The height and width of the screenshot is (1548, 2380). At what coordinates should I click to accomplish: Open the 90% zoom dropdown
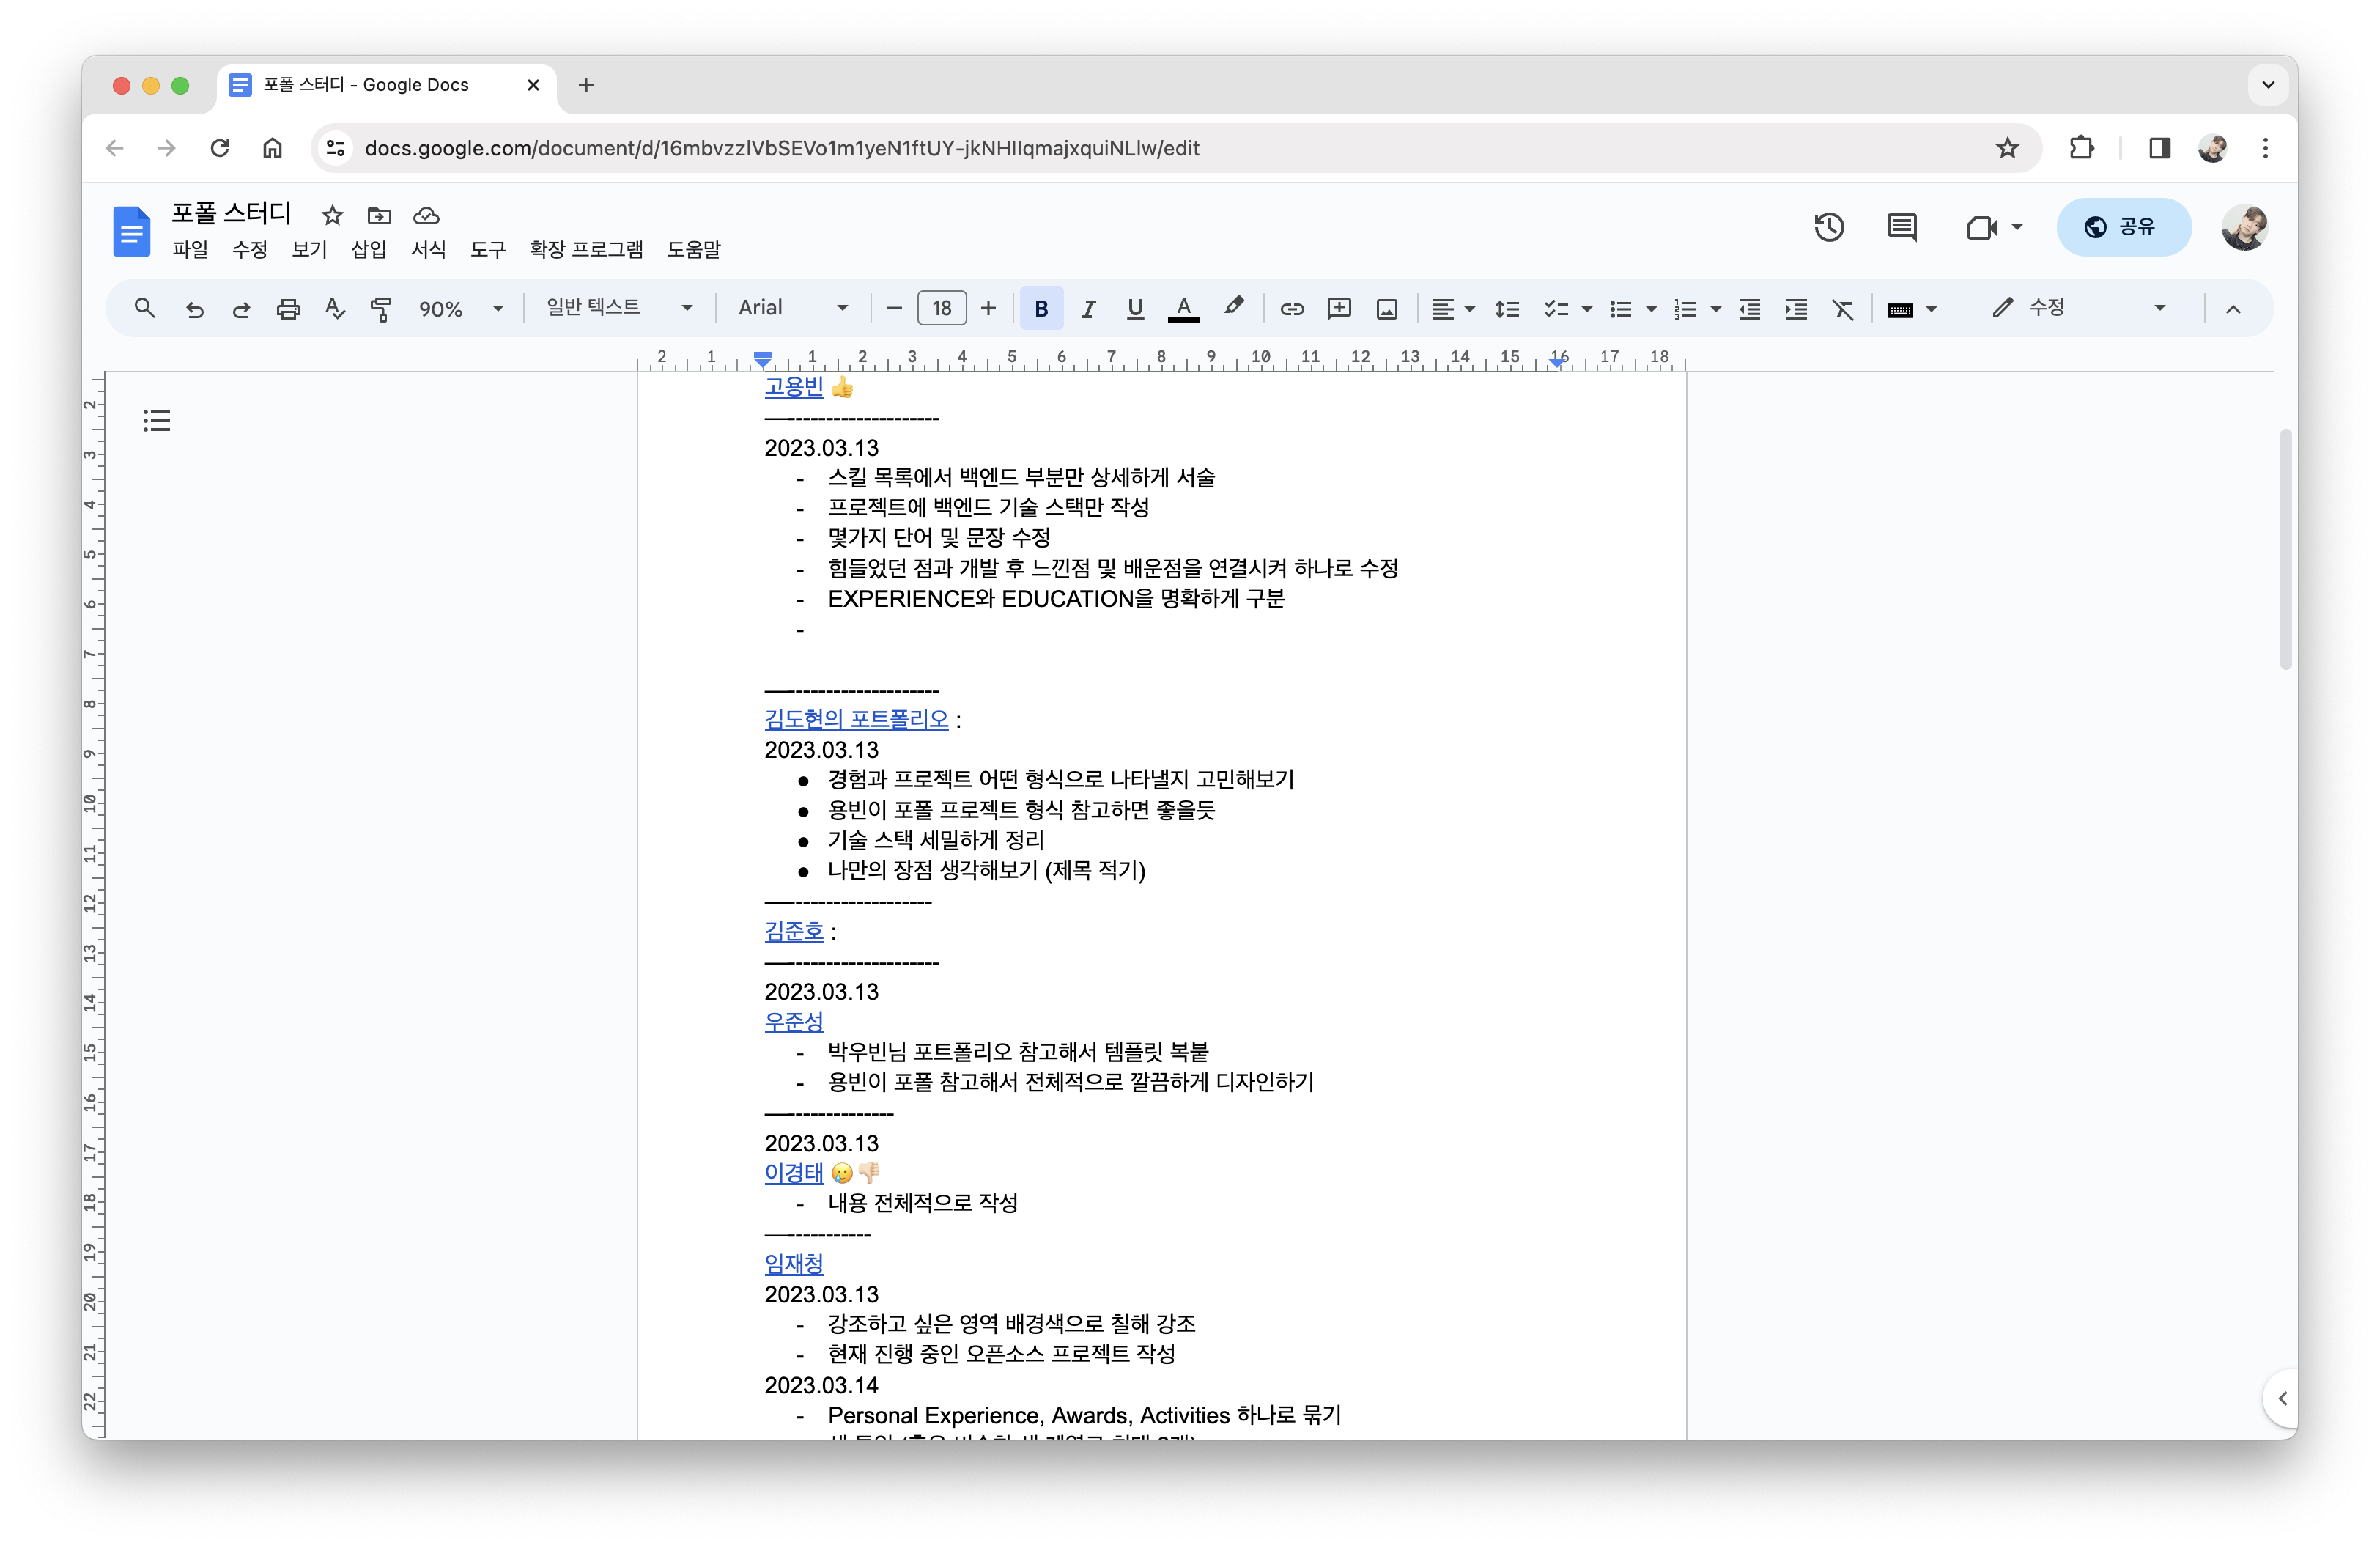[x=460, y=309]
